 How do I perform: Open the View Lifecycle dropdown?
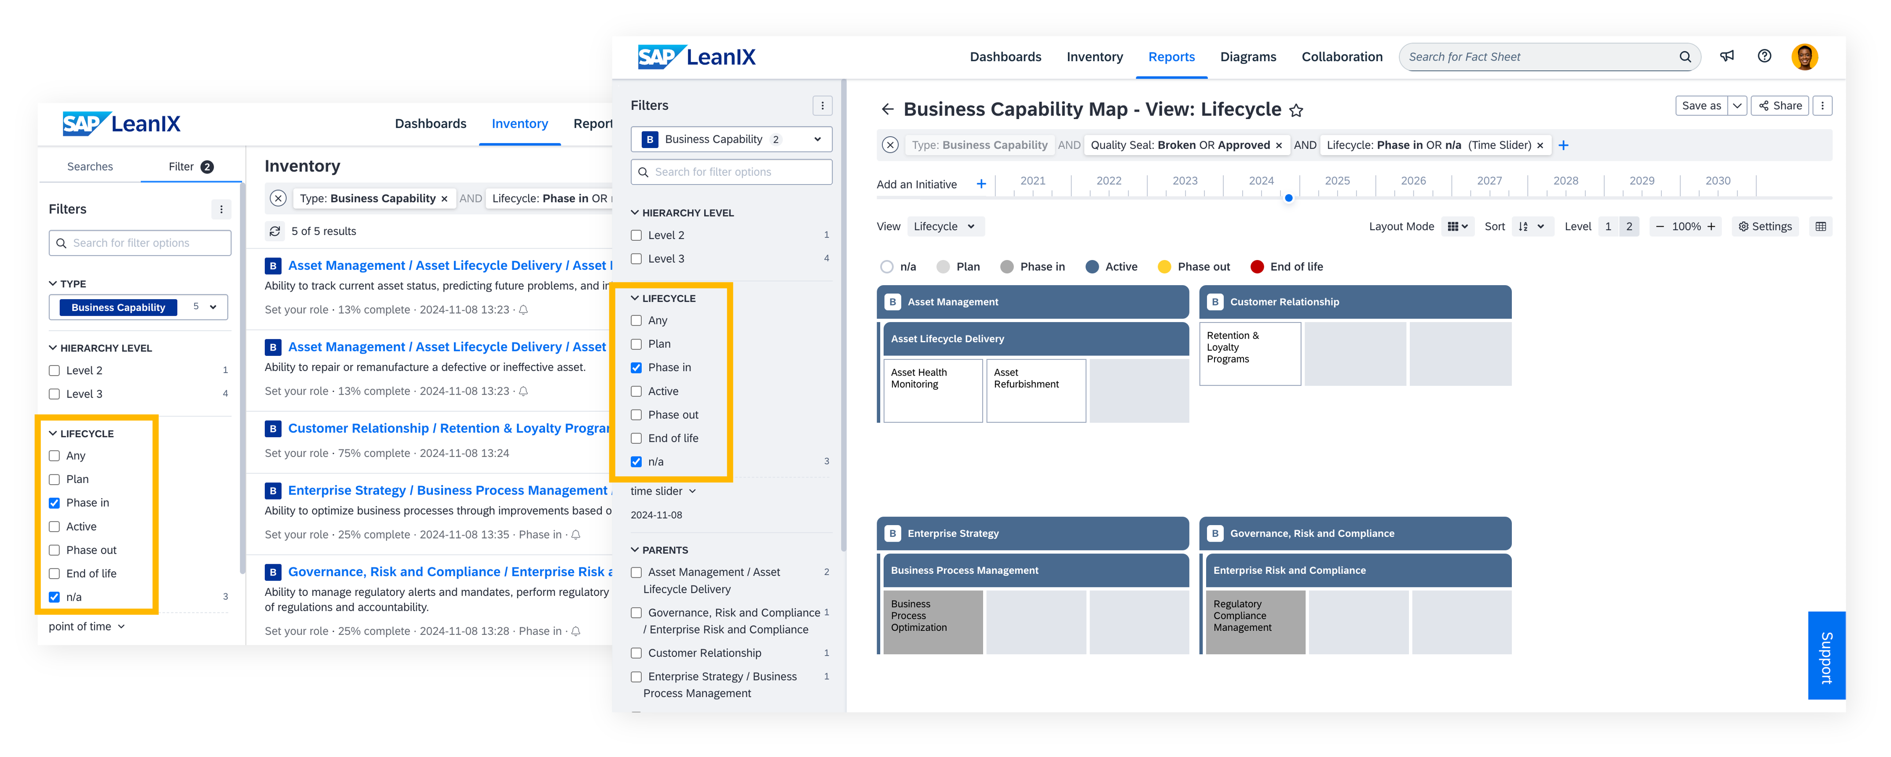(x=946, y=227)
